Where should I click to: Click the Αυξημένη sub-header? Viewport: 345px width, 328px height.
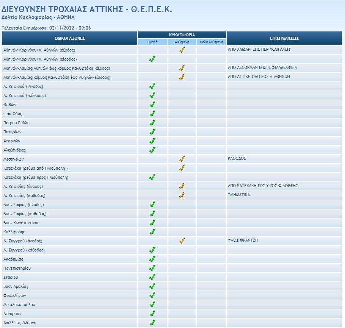(x=182, y=42)
